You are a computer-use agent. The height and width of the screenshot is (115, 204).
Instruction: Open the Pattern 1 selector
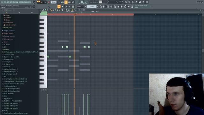tap(92, 6)
